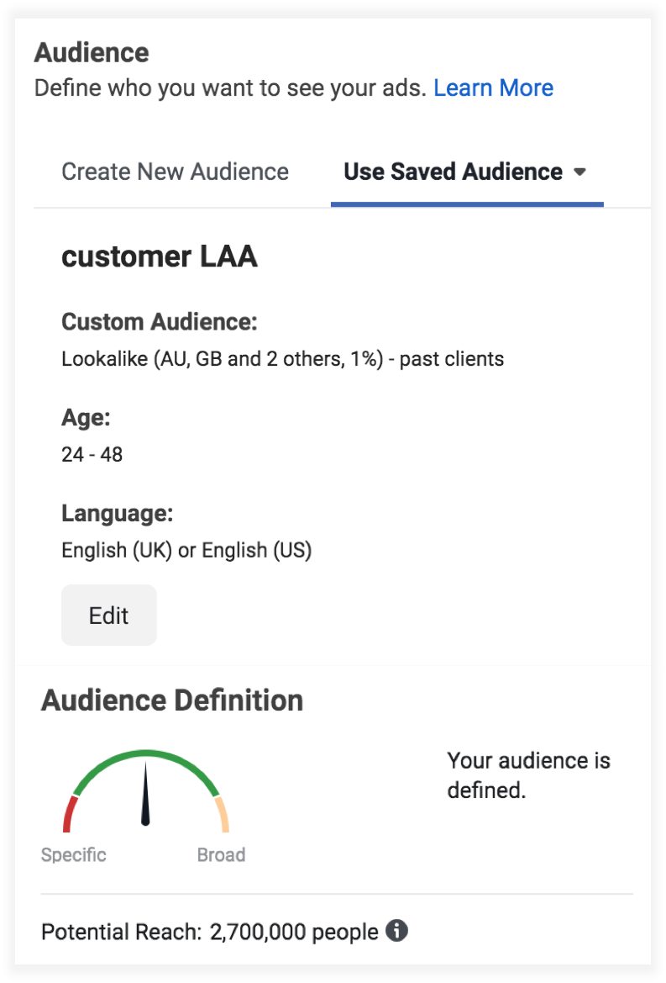Click the Age label

(x=86, y=418)
